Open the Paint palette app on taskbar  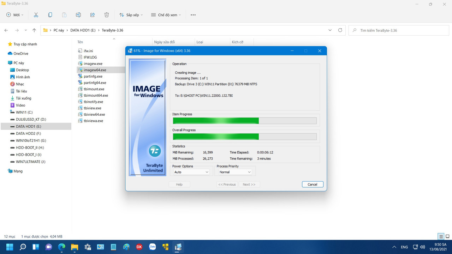click(x=126, y=247)
